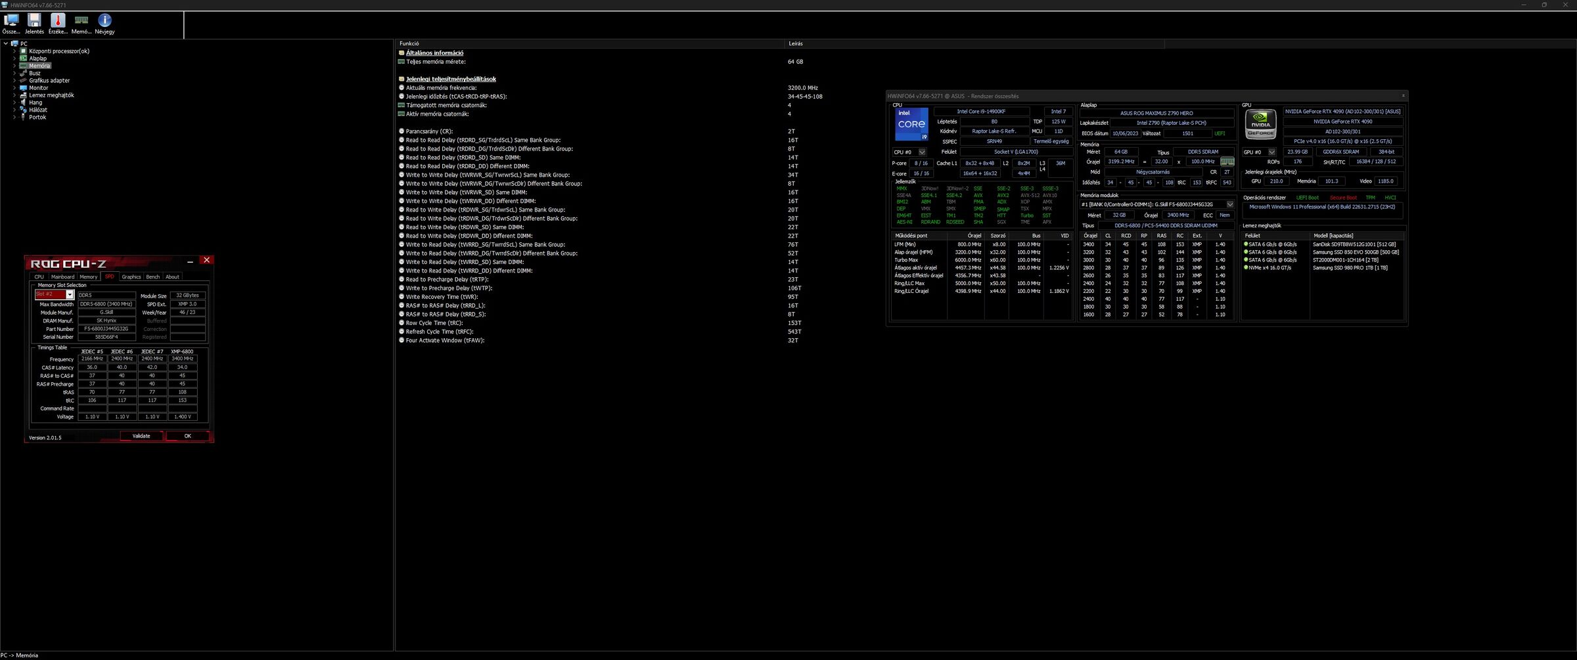Click the Validate button in ROG CPU-Z
Image resolution: width=1577 pixels, height=660 pixels.
pyautogui.click(x=141, y=436)
